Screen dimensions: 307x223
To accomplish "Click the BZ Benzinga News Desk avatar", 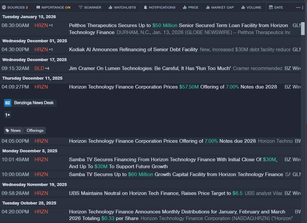I will 7,103.
